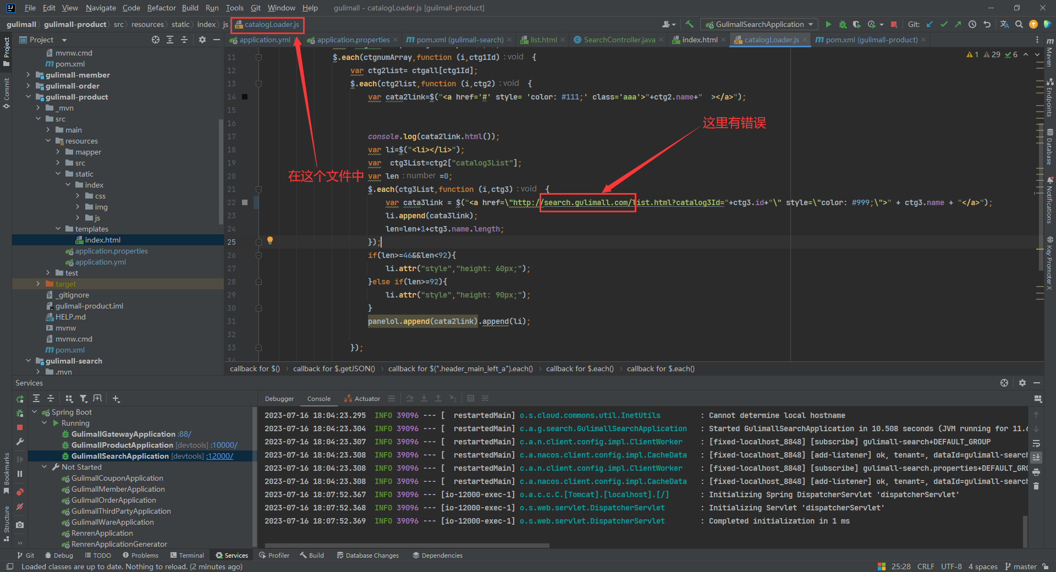Toggle the breakpoint marker on line 14
1056x572 pixels.
click(245, 97)
